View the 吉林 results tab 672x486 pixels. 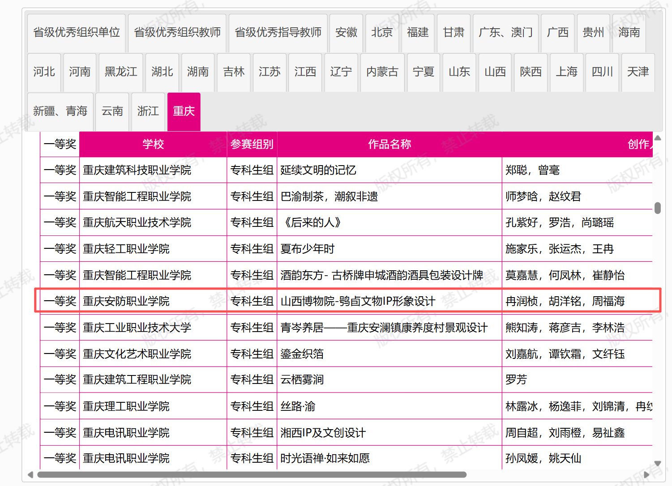coord(234,72)
